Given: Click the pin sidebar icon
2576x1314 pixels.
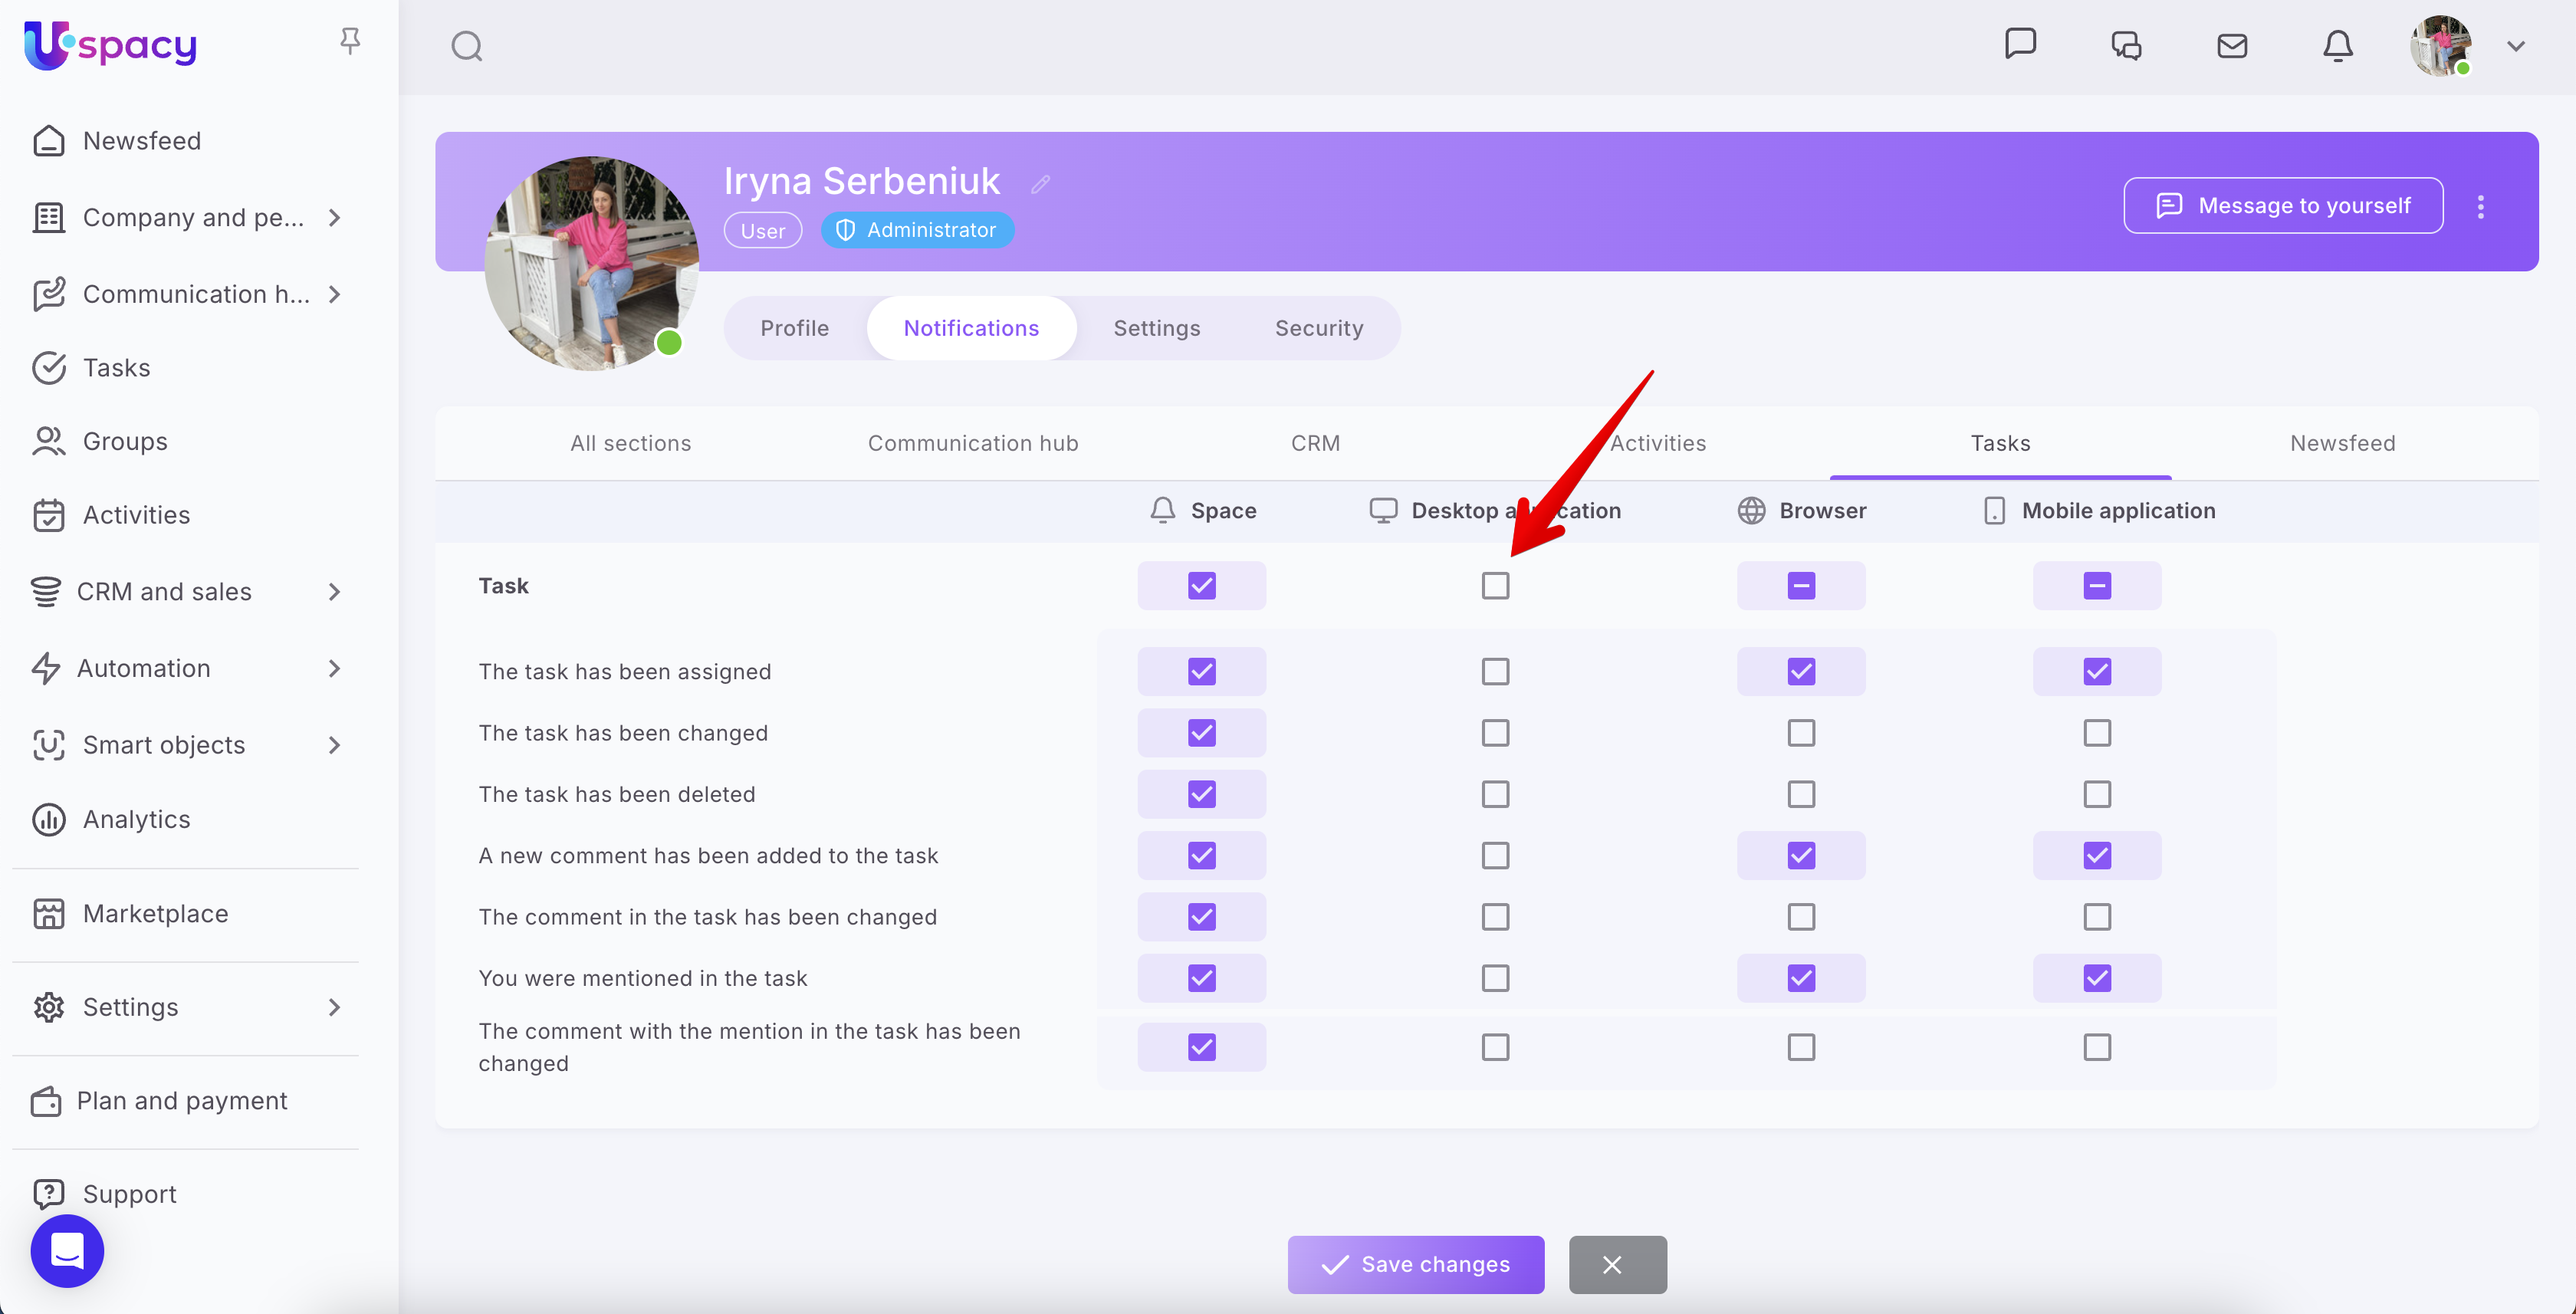Looking at the screenshot, I should (x=349, y=40).
